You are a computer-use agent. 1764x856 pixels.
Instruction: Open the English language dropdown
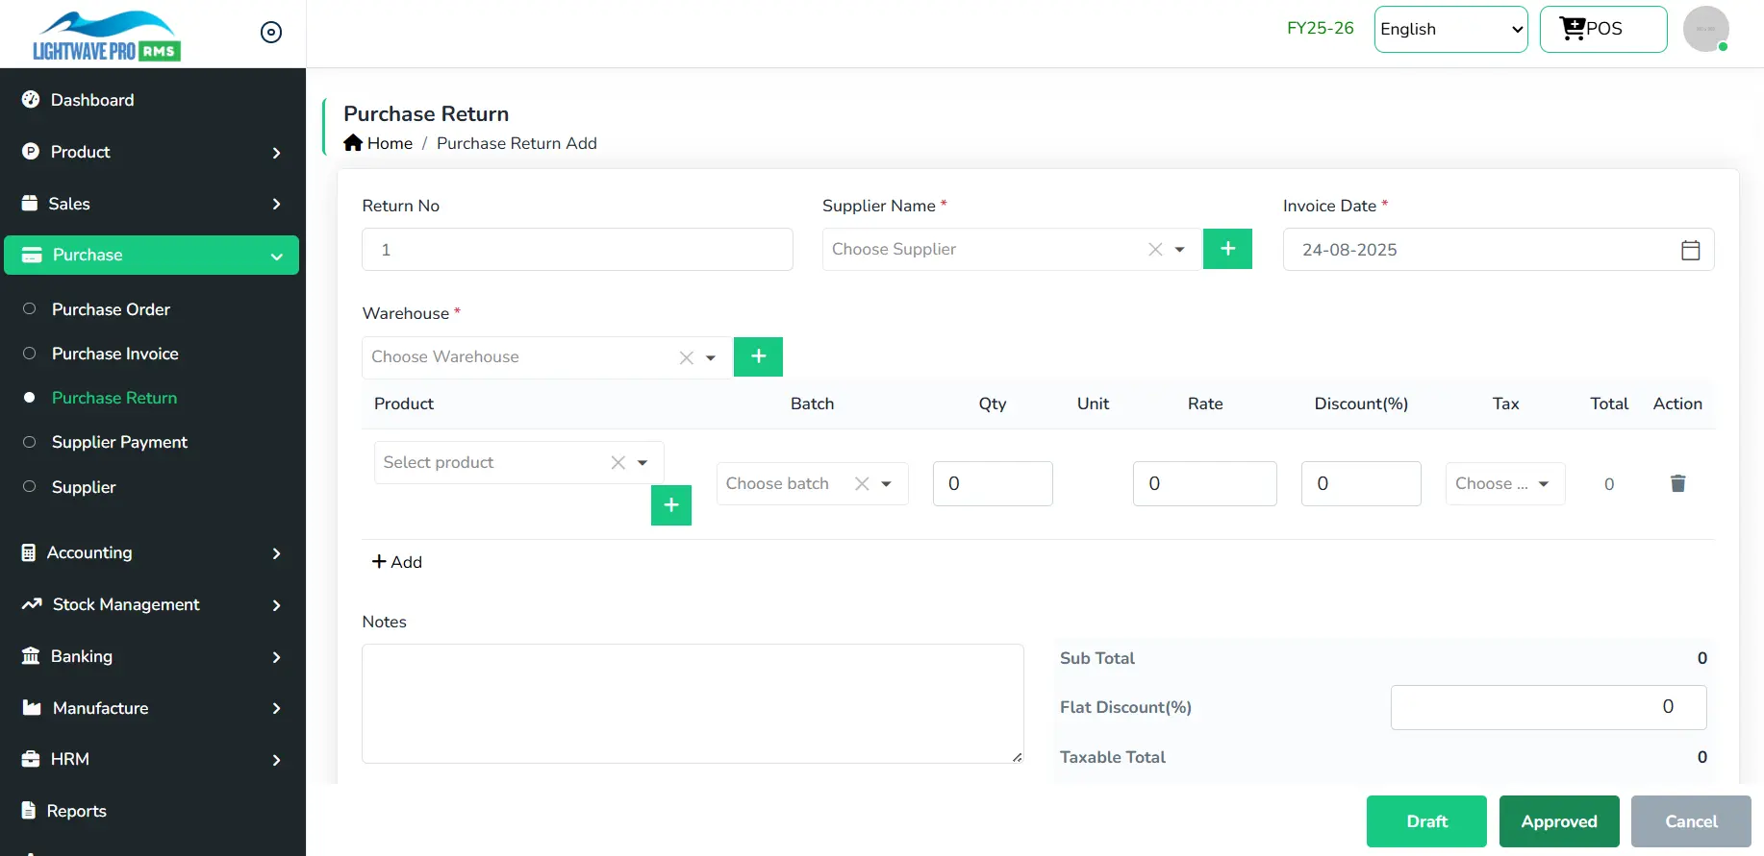point(1450,29)
